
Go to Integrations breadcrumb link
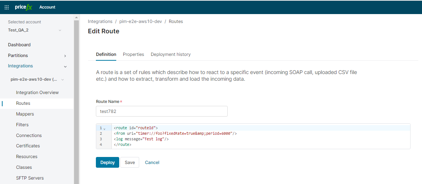point(100,21)
